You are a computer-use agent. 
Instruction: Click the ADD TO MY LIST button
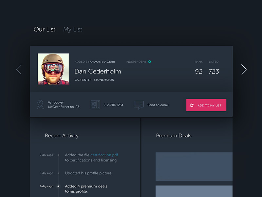point(206,105)
